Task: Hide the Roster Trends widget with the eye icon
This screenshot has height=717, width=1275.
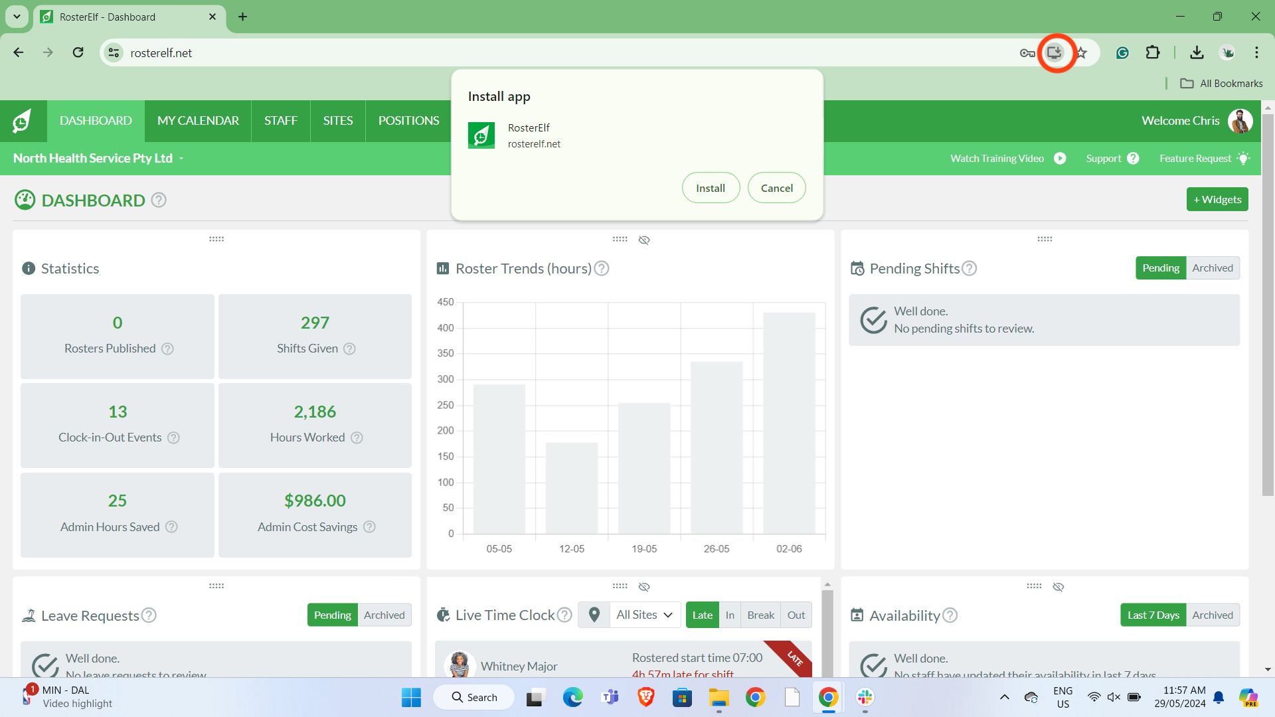Action: [x=644, y=240]
